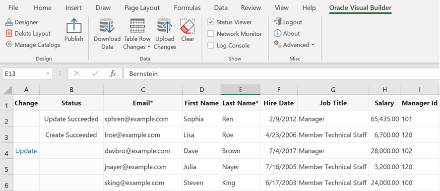Viewport: 440px width, 191px height.
Task: Select column A header
Action: 26,90
